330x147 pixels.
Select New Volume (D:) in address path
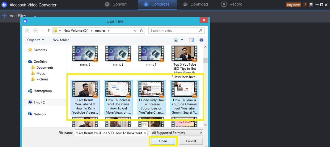coord(76,31)
